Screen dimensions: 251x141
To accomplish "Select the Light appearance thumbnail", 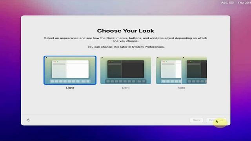I will tap(70, 70).
